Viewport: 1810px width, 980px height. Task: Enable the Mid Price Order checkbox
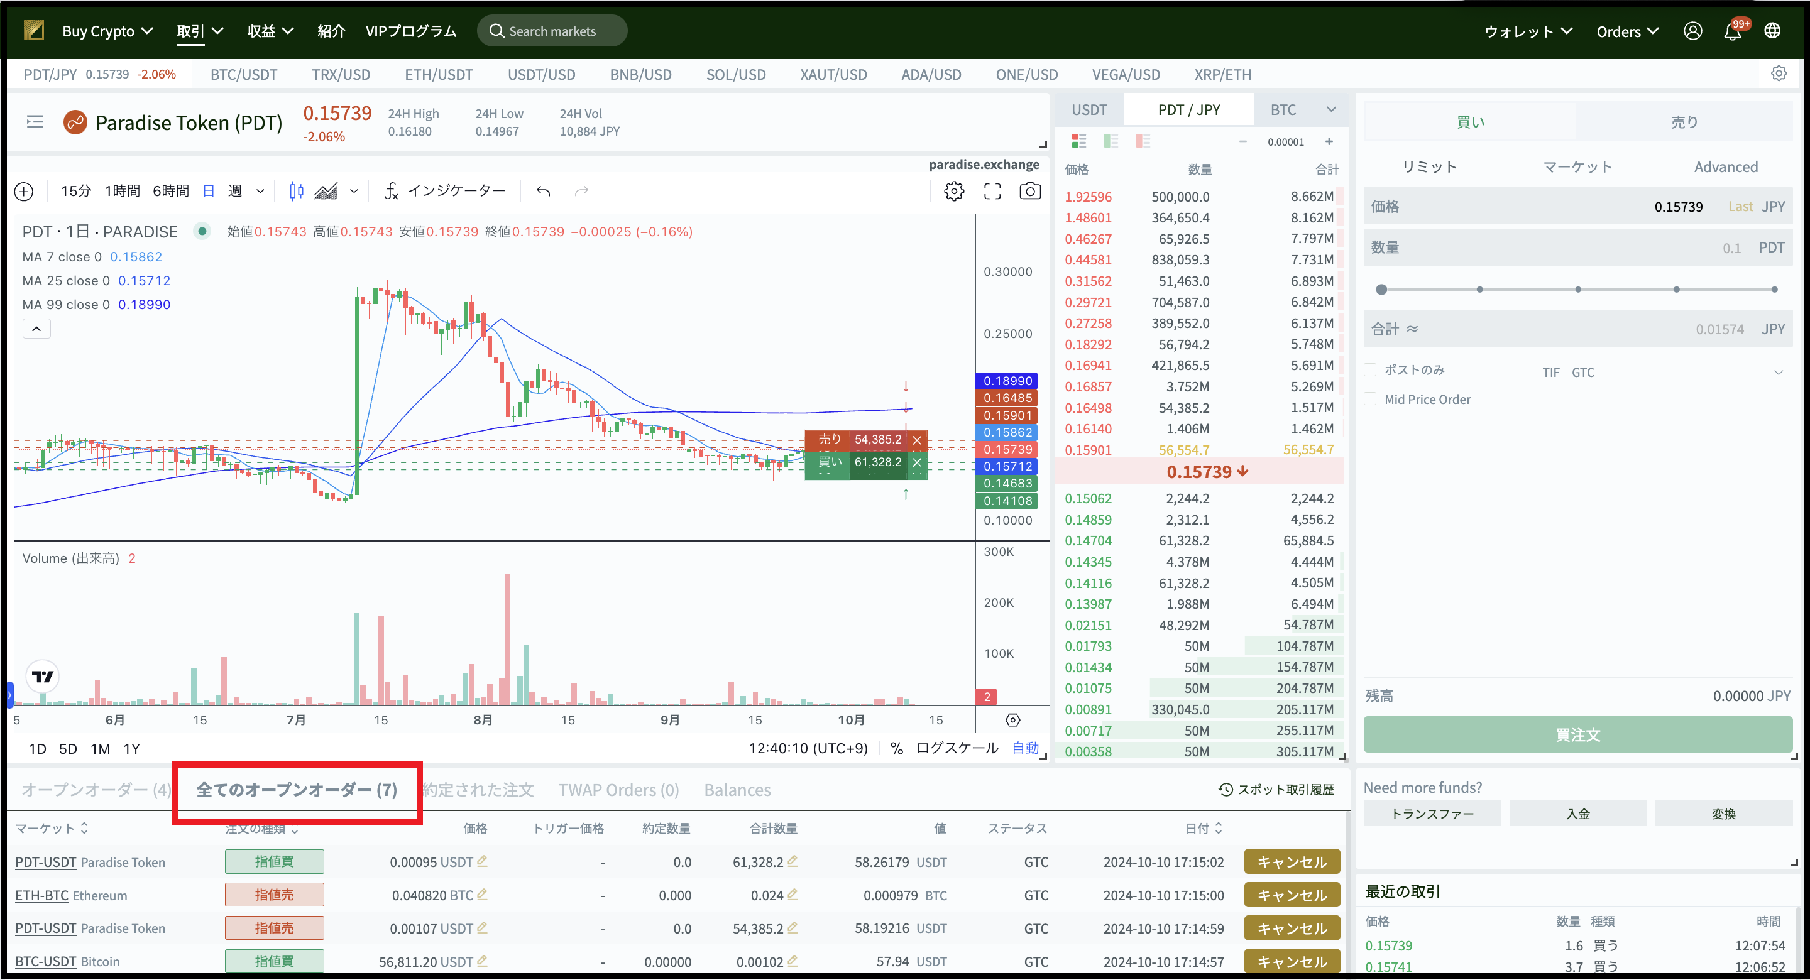(x=1370, y=399)
